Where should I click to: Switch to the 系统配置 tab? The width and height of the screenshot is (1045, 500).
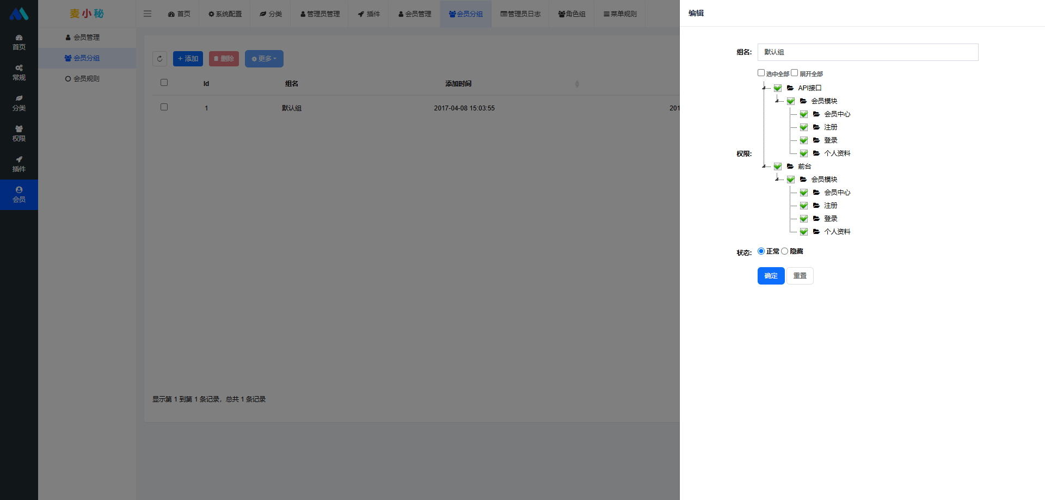(225, 14)
